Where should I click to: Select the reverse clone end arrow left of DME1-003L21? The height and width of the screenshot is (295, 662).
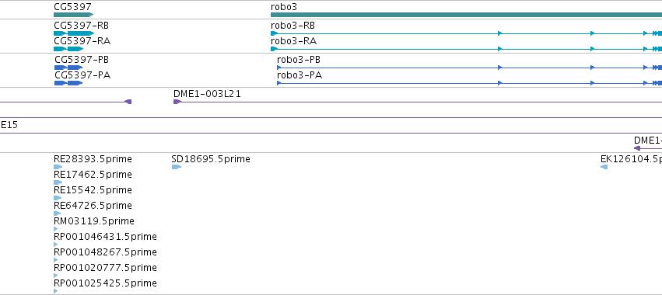point(128,102)
